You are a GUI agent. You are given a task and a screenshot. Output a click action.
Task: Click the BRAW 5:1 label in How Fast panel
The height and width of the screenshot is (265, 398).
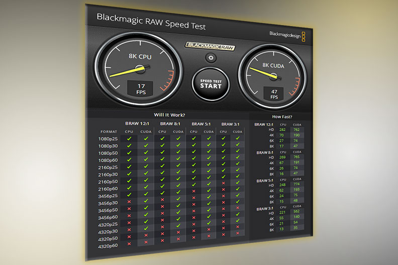click(265, 181)
